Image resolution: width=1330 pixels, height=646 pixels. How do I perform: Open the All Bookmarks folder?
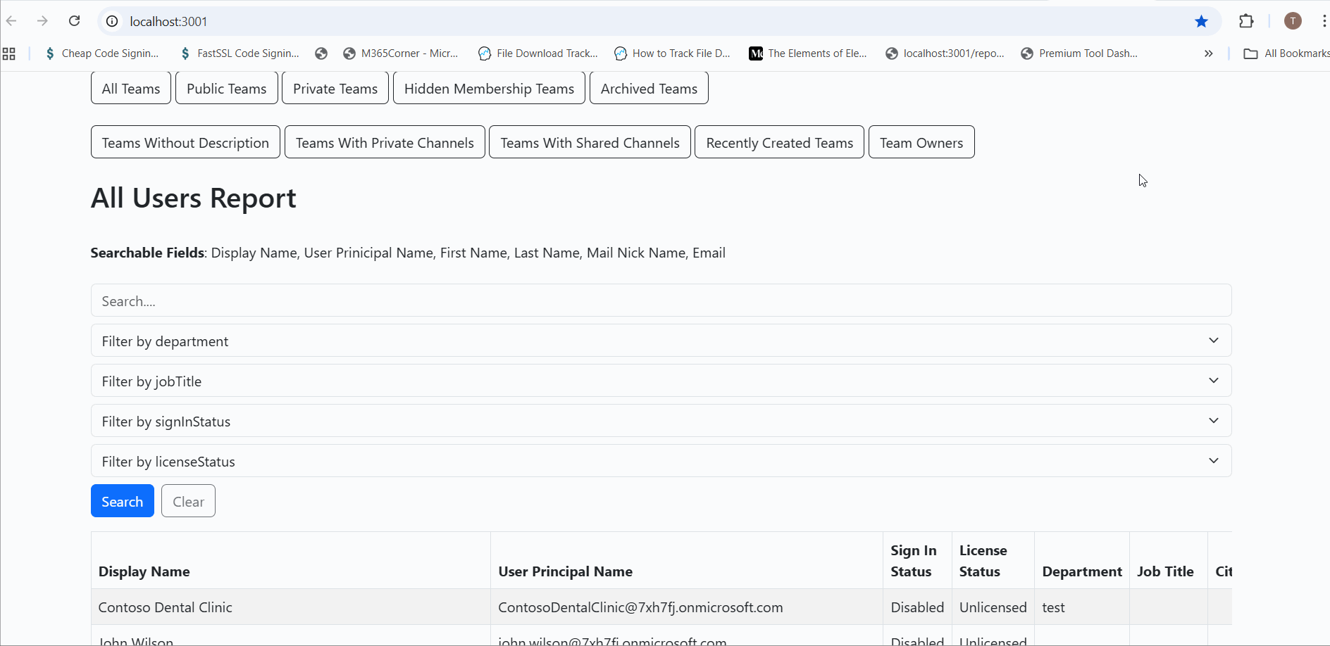click(x=1287, y=53)
